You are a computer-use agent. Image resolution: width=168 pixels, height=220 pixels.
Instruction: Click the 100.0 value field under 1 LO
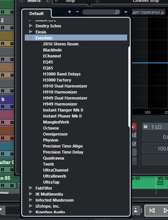click(x=155, y=148)
